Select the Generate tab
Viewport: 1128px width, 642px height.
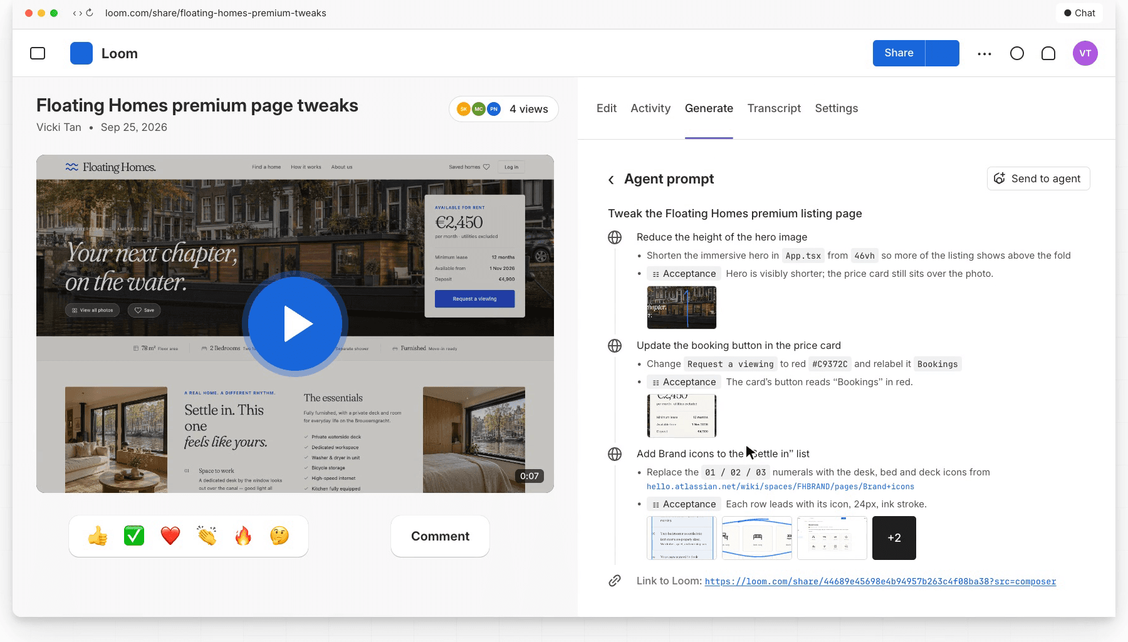[x=709, y=108]
